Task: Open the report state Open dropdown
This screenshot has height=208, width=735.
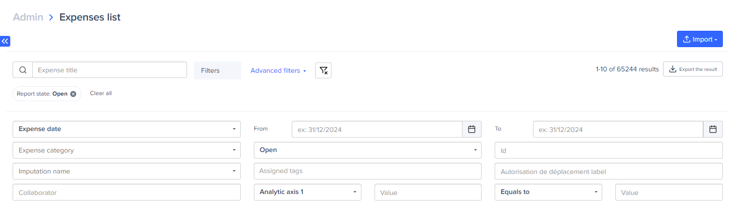Action: tap(367, 150)
